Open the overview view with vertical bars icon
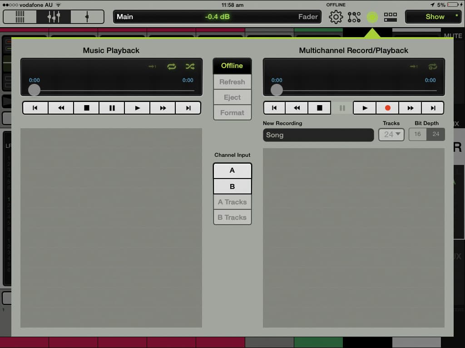 [20, 17]
